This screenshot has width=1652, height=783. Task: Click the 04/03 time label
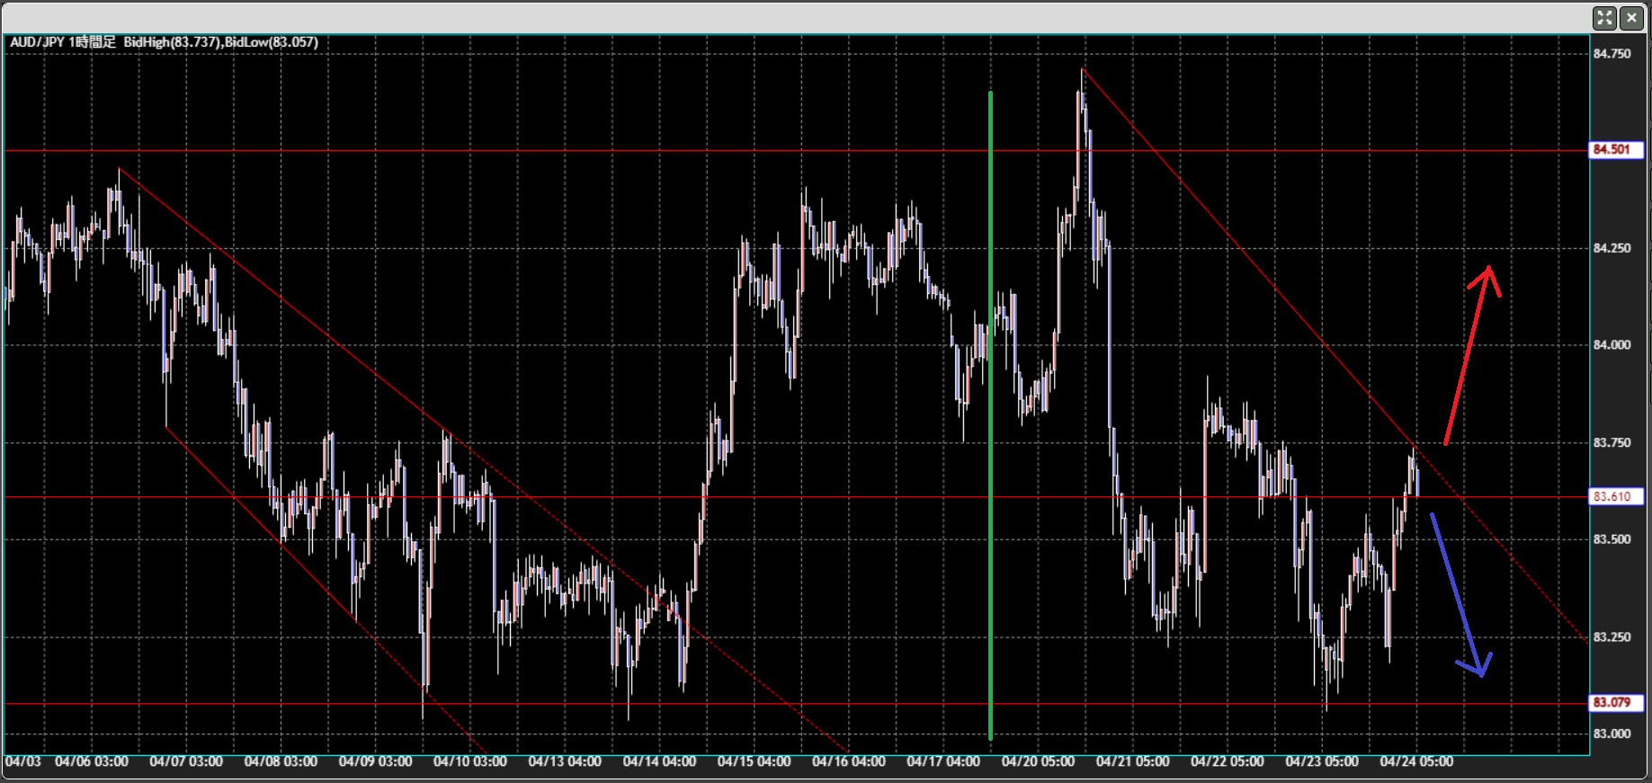point(23,761)
